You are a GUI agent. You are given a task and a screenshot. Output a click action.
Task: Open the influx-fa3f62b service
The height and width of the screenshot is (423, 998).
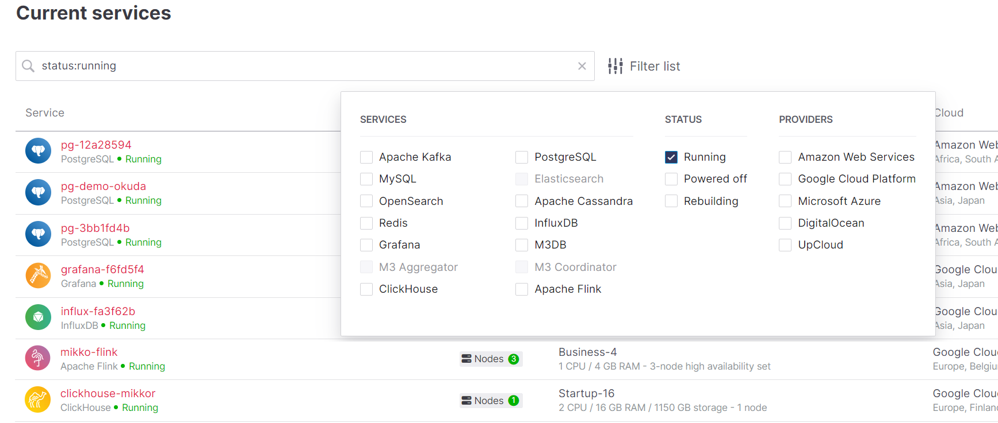point(98,312)
